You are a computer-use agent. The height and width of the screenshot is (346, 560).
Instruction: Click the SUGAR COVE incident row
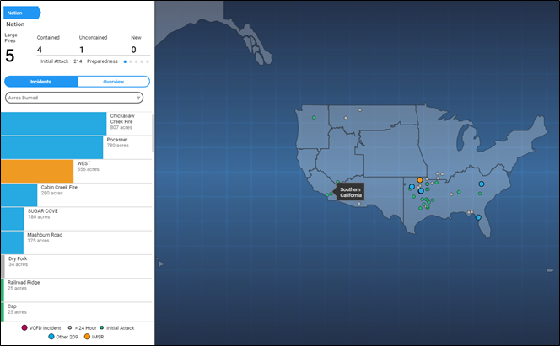click(x=77, y=219)
